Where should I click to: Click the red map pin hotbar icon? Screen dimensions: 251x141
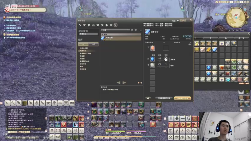(64, 125)
